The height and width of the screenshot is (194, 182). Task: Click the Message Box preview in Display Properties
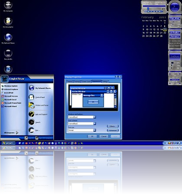(93, 101)
